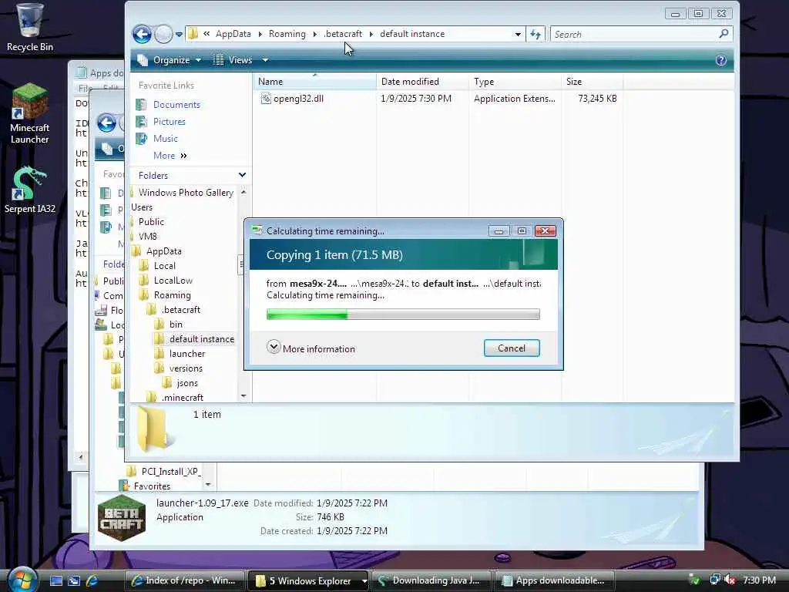Select the launcher folder in tree
Viewport: 789px width, 592px height.
pos(187,354)
